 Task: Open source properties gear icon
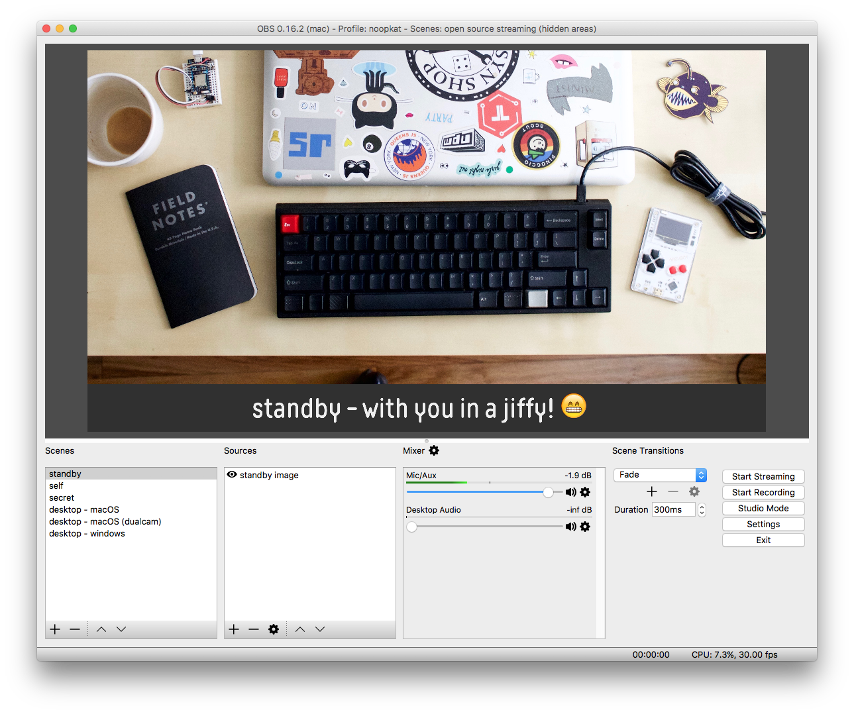pyautogui.click(x=274, y=629)
